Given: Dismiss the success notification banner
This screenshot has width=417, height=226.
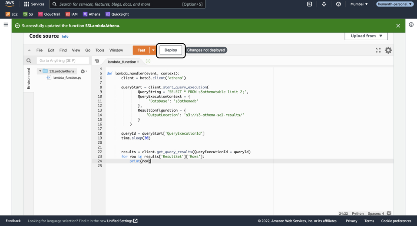Looking at the screenshot, I should click(398, 26).
